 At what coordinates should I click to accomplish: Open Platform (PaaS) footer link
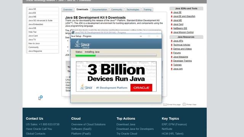click(81, 134)
